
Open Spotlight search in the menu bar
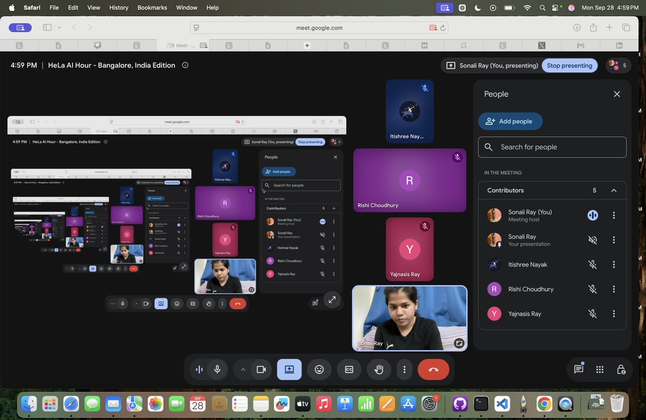click(x=542, y=8)
